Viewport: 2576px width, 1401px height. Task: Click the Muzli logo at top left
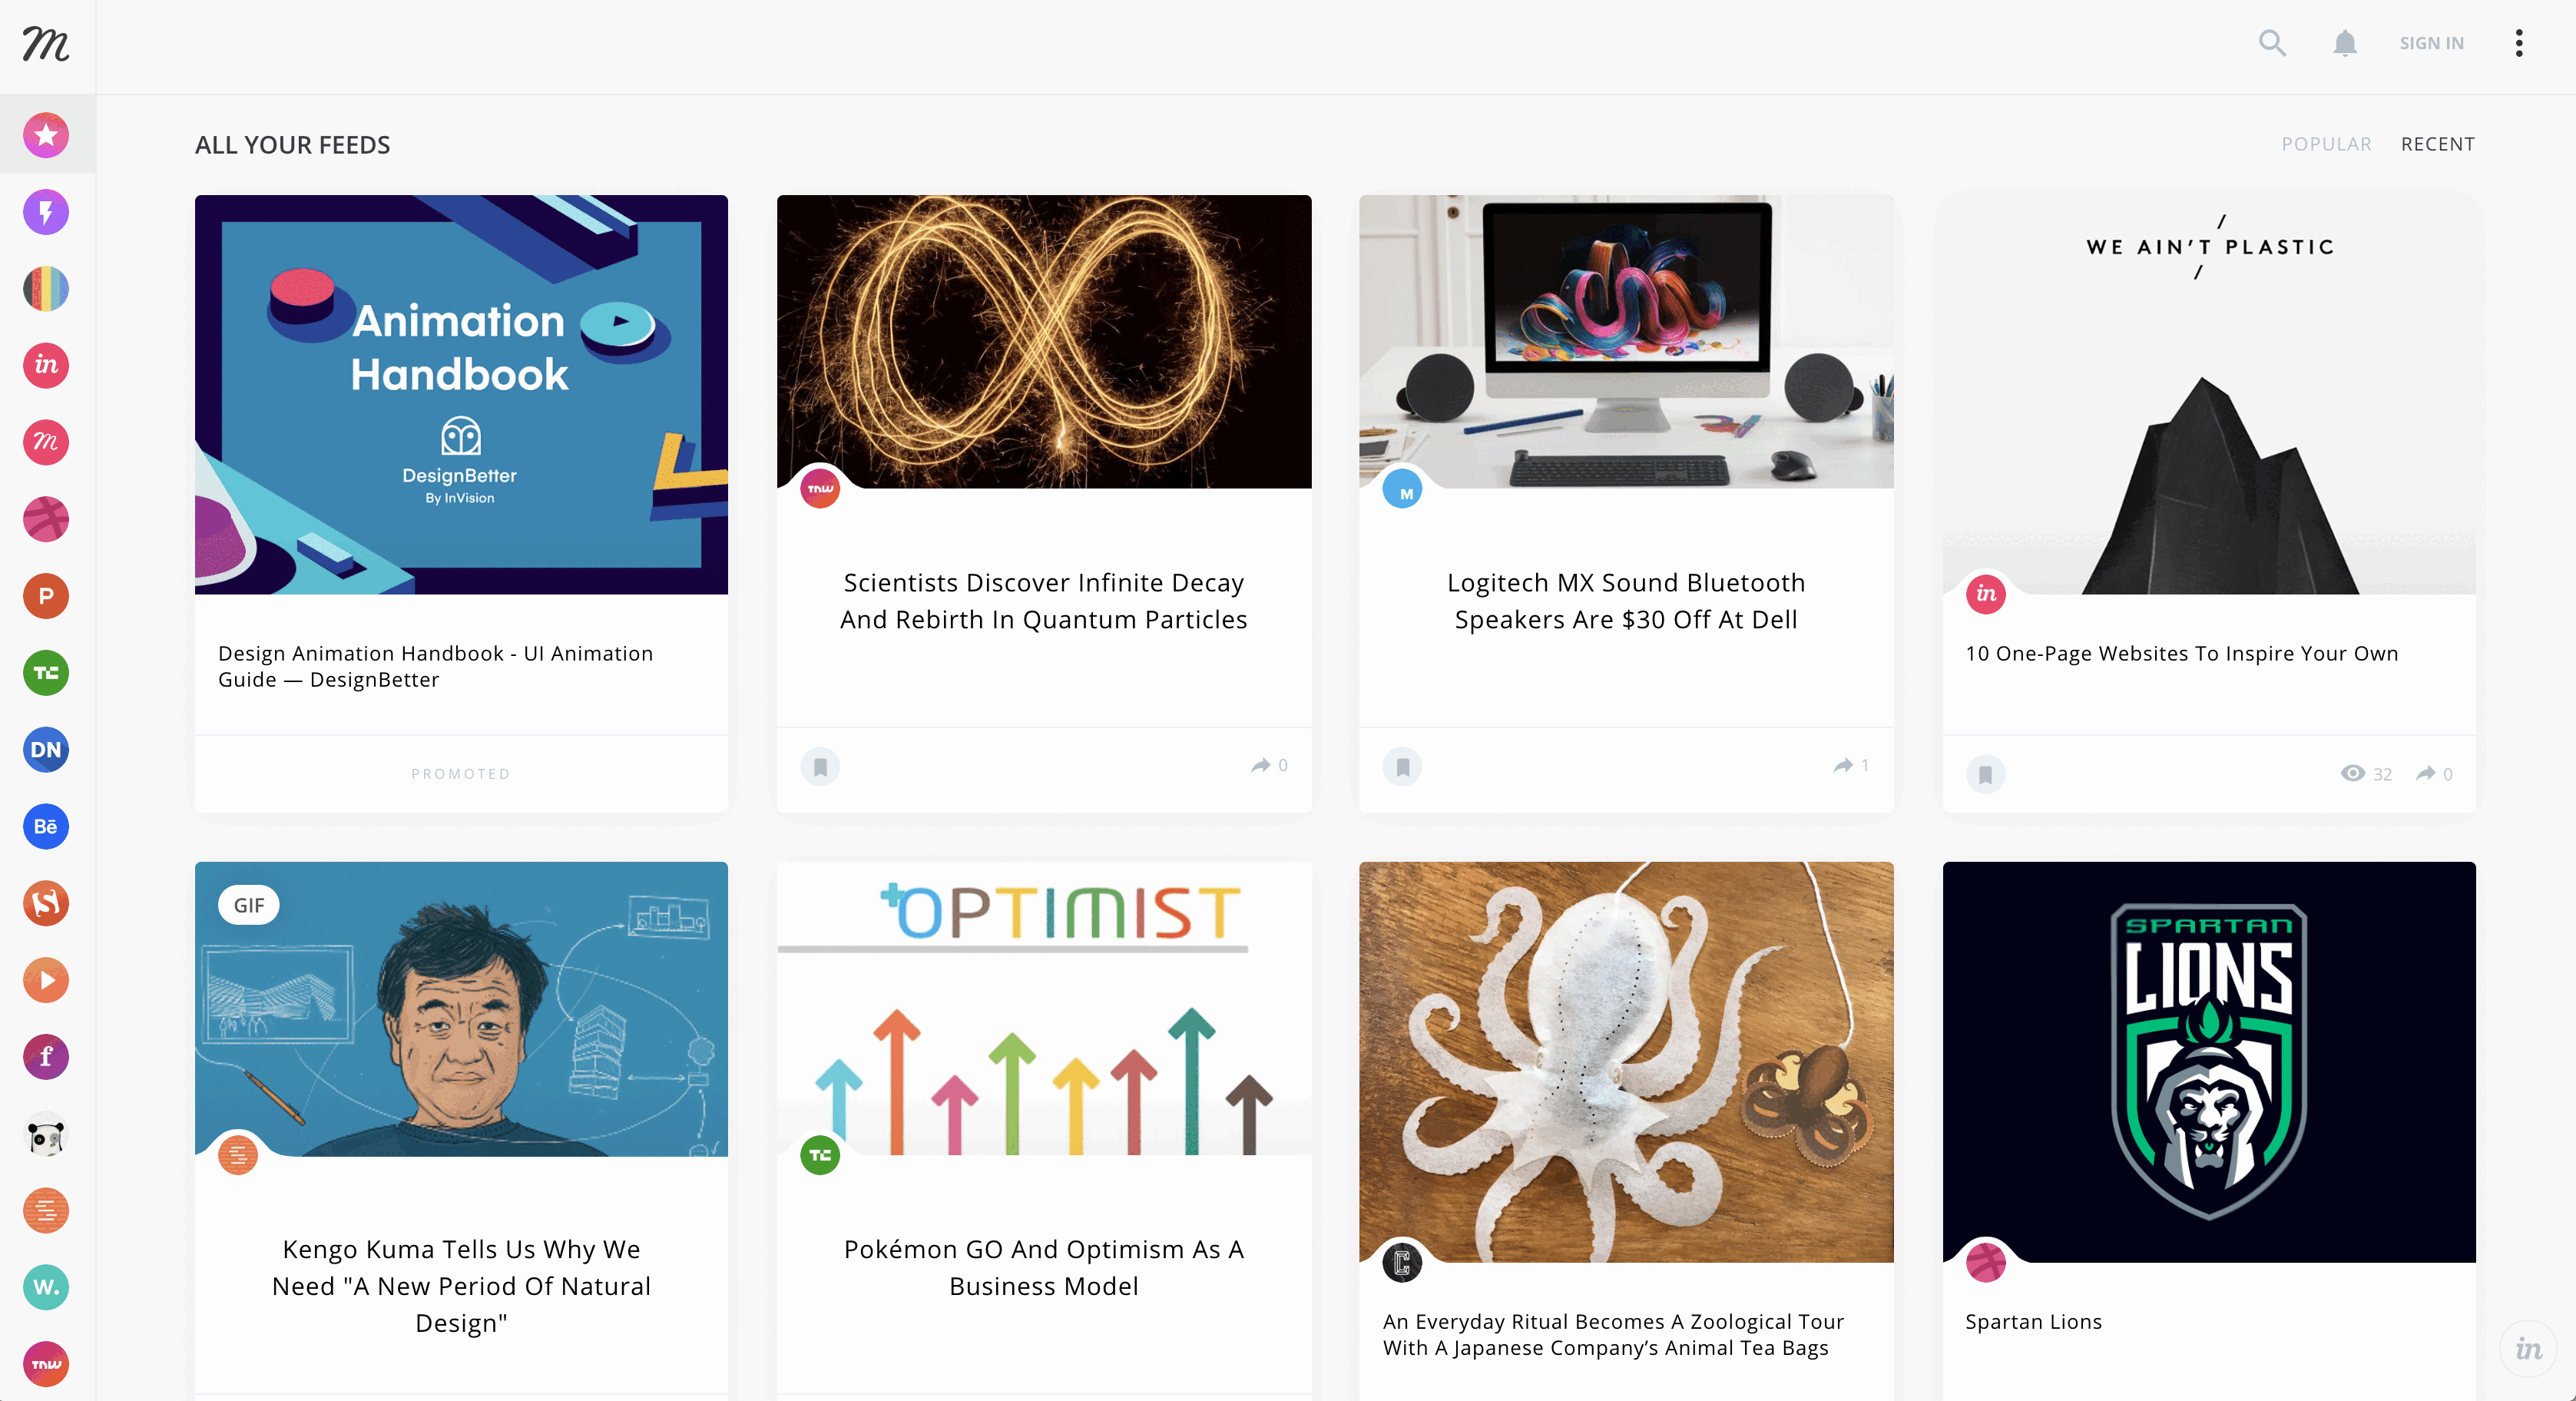(x=46, y=44)
